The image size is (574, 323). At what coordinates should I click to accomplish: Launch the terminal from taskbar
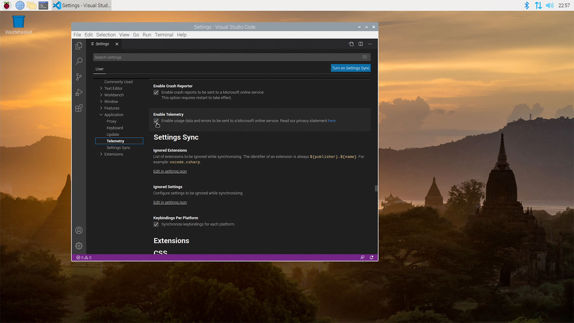coord(43,5)
